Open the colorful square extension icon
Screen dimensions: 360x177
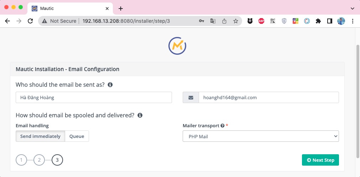[296, 21]
